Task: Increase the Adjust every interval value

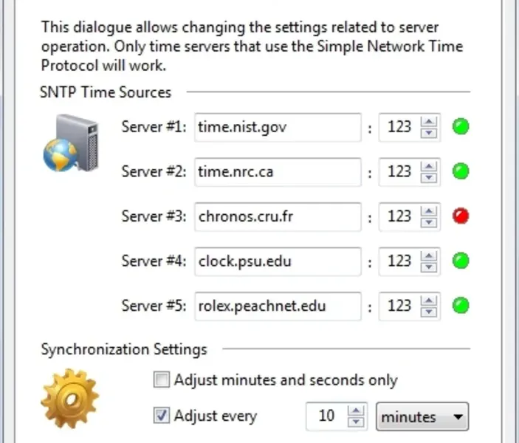Action: tap(357, 411)
